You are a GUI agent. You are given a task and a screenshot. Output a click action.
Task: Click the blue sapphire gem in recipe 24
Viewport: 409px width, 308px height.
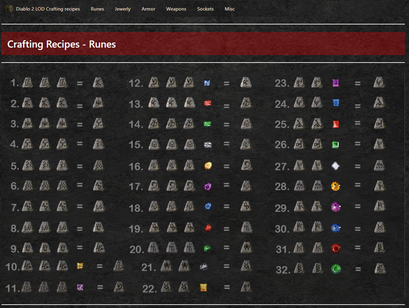[336, 103]
